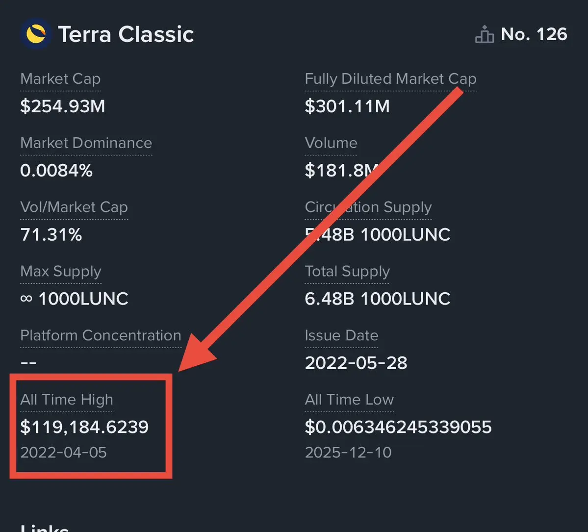Open the Vol/Market Cap explanation label
588x532 pixels.
tap(74, 207)
